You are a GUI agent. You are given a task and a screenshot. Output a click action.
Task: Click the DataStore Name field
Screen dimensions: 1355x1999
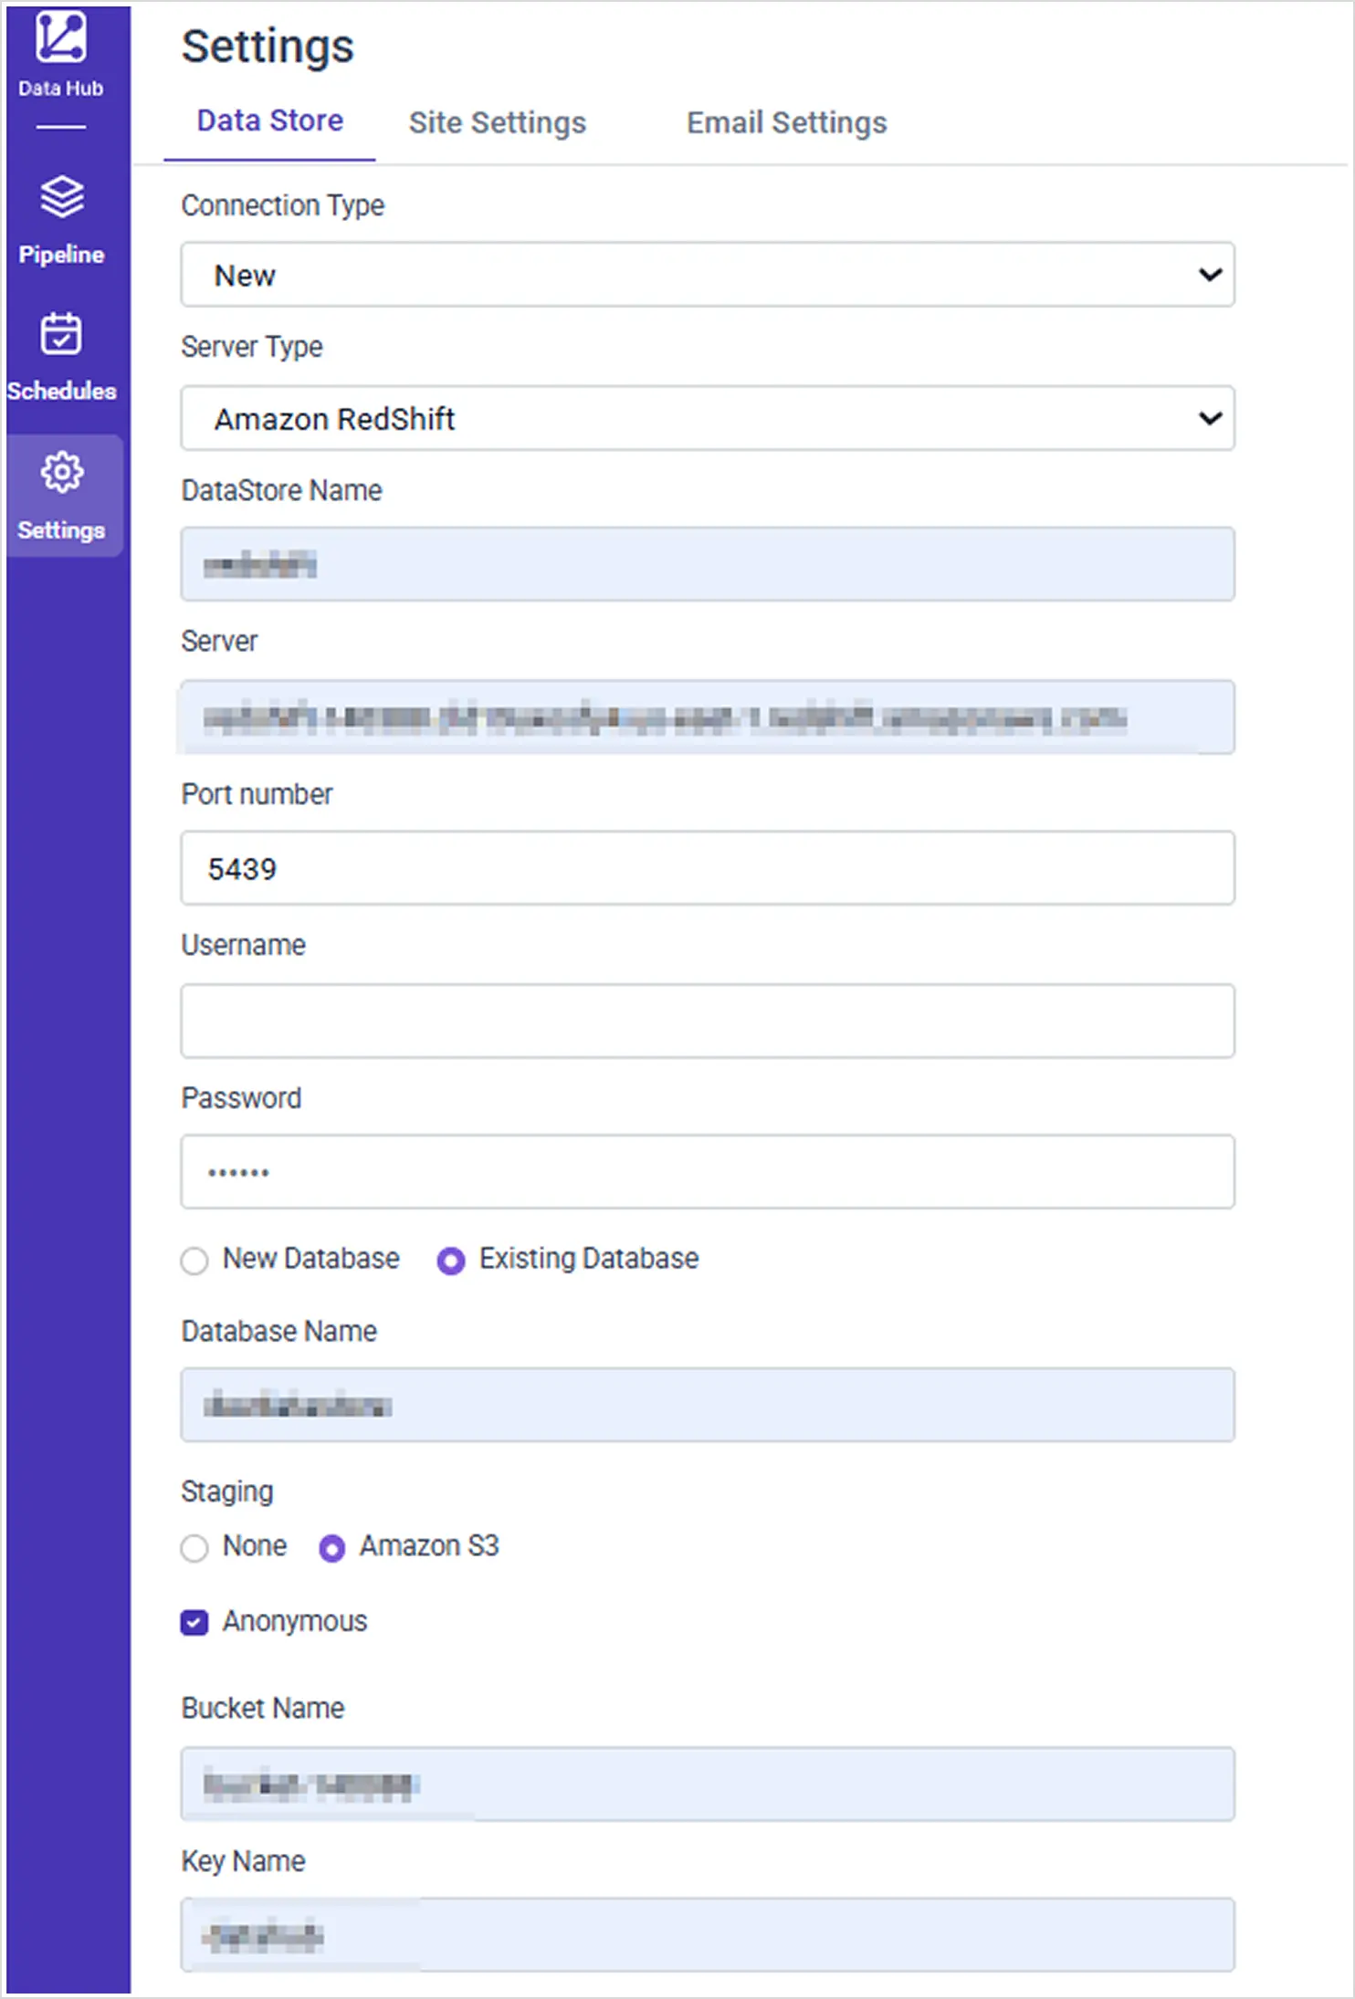[x=708, y=564]
